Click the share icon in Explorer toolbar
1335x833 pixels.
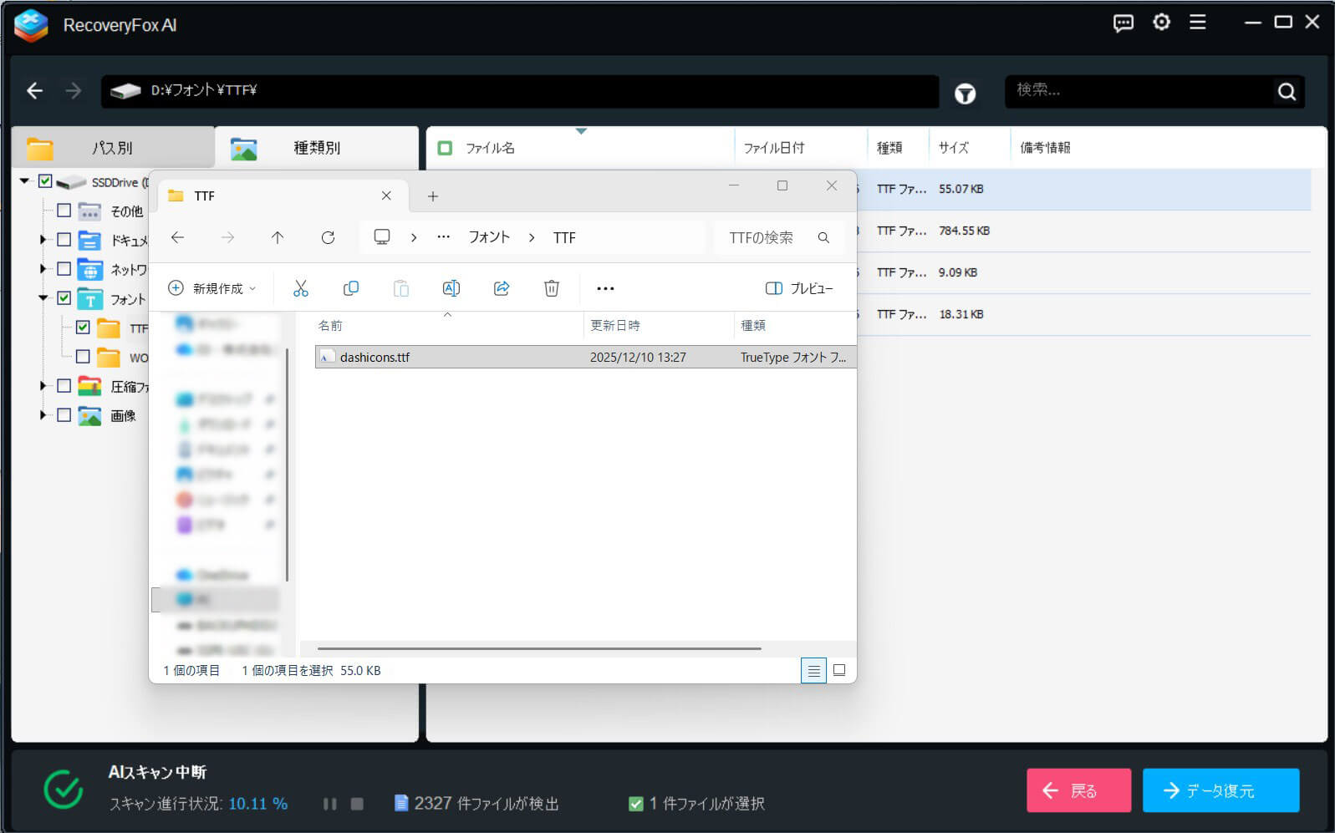[502, 288]
